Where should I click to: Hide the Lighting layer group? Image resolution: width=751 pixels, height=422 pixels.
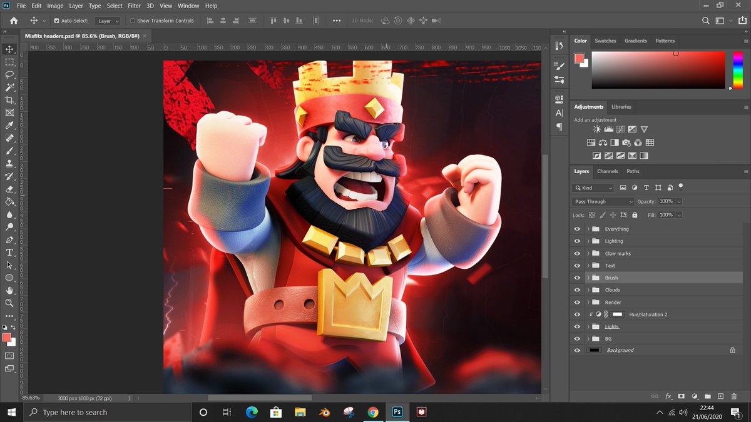577,241
